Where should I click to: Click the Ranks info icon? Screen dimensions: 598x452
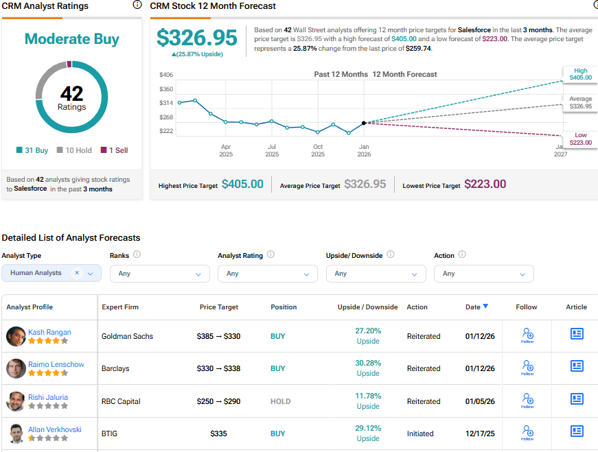point(137,254)
